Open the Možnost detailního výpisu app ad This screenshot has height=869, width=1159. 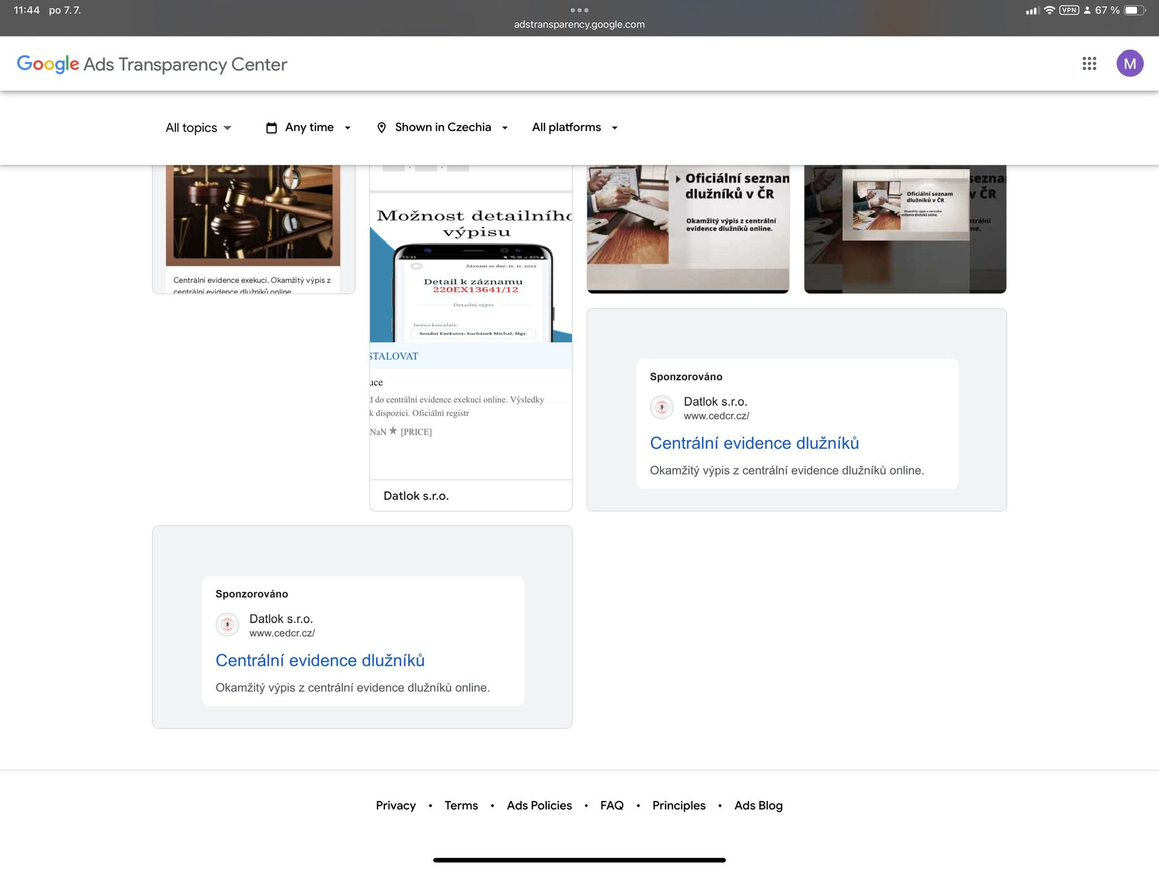coord(471,338)
